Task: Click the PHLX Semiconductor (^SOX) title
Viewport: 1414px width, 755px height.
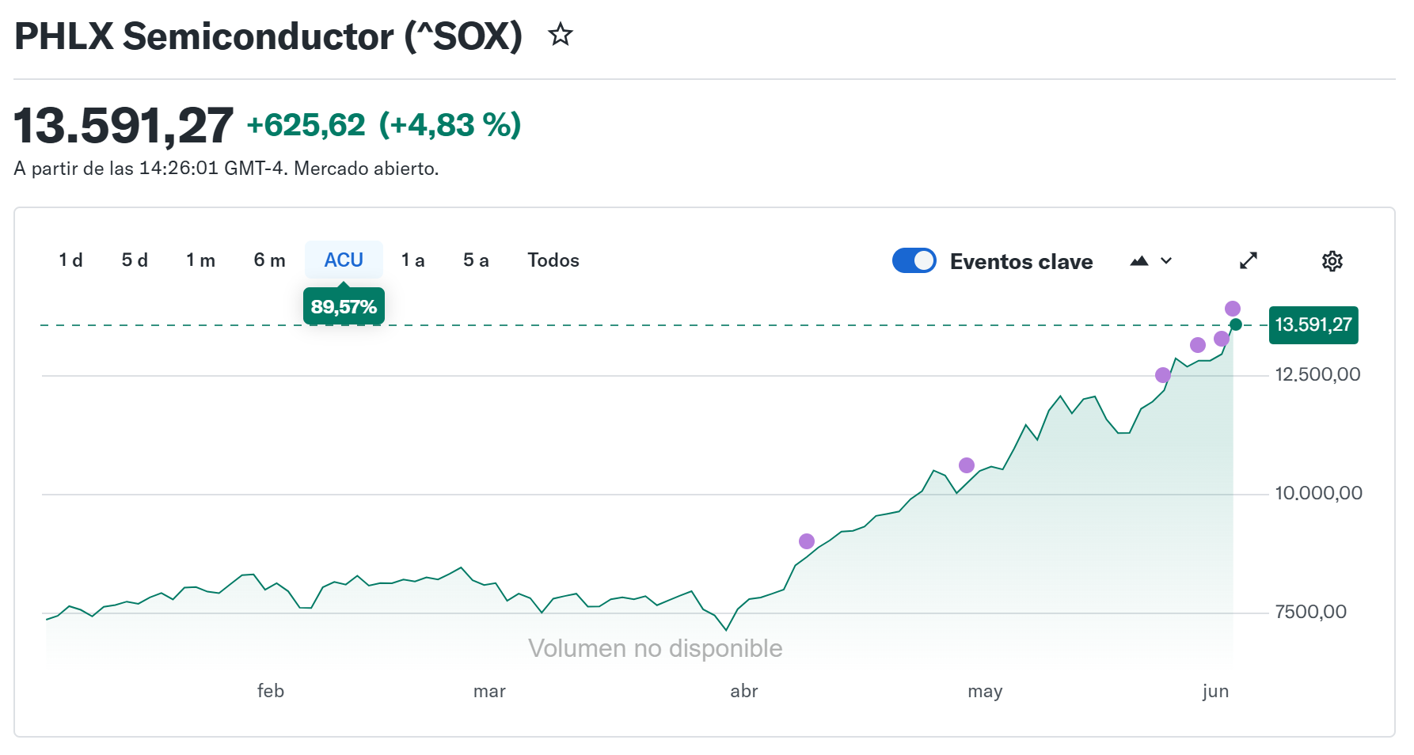Action: [268, 36]
